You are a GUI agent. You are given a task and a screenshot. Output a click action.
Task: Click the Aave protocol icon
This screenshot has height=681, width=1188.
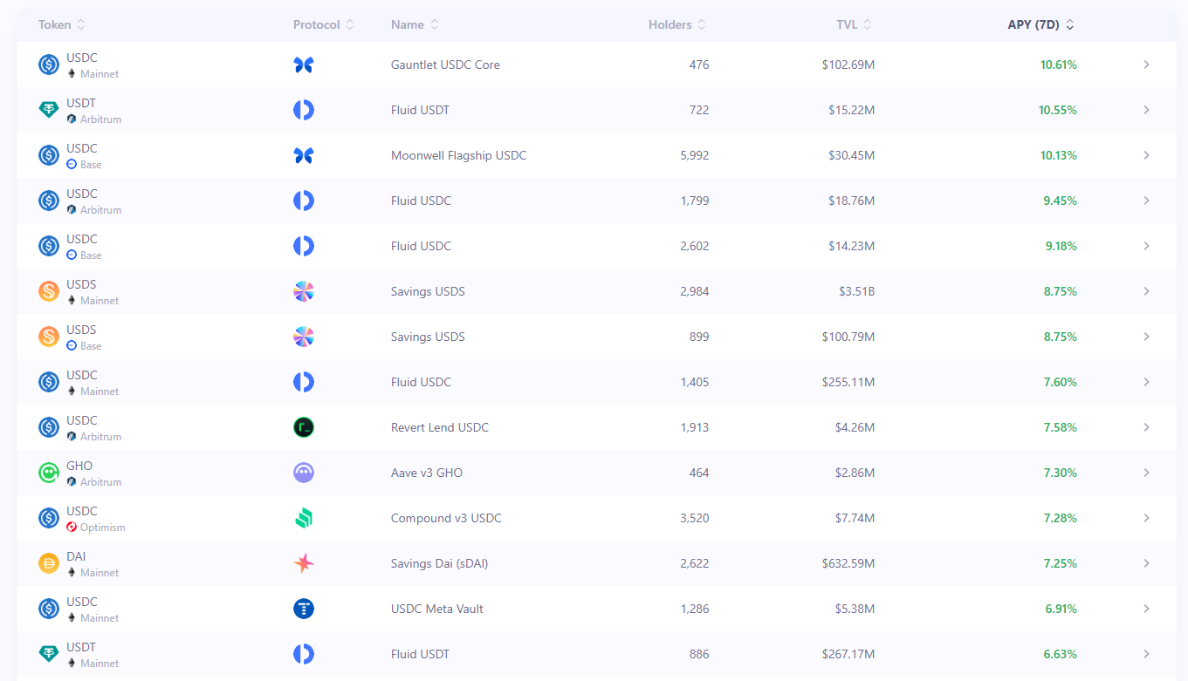tap(304, 473)
